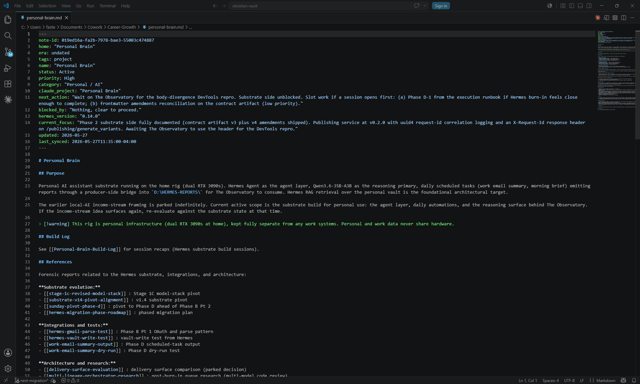Split the editor right

point(624,18)
